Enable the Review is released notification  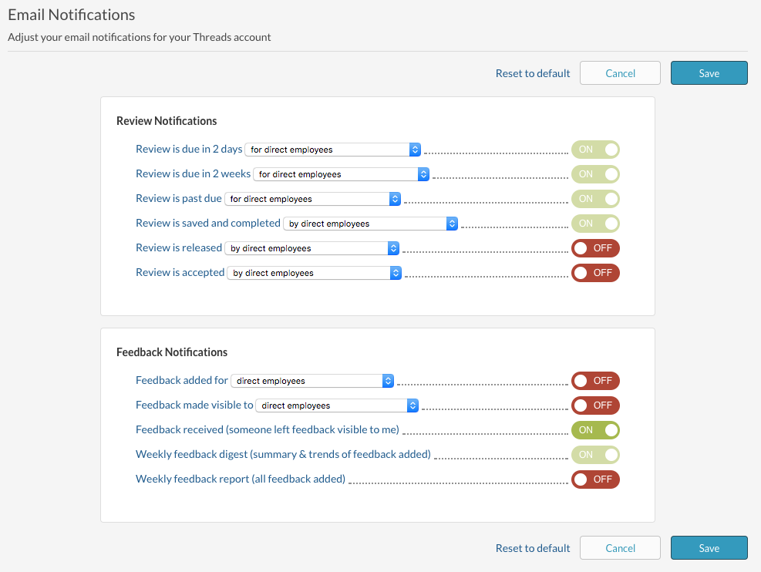click(x=595, y=248)
